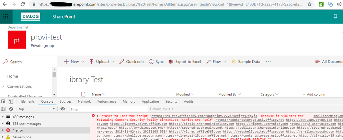Click the console Filter input field
The width and height of the screenshot is (343, 140).
(108, 109)
